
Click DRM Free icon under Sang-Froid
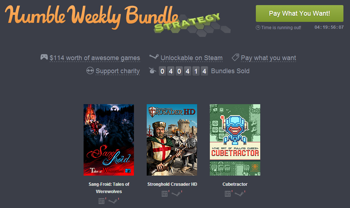tap(101, 201)
